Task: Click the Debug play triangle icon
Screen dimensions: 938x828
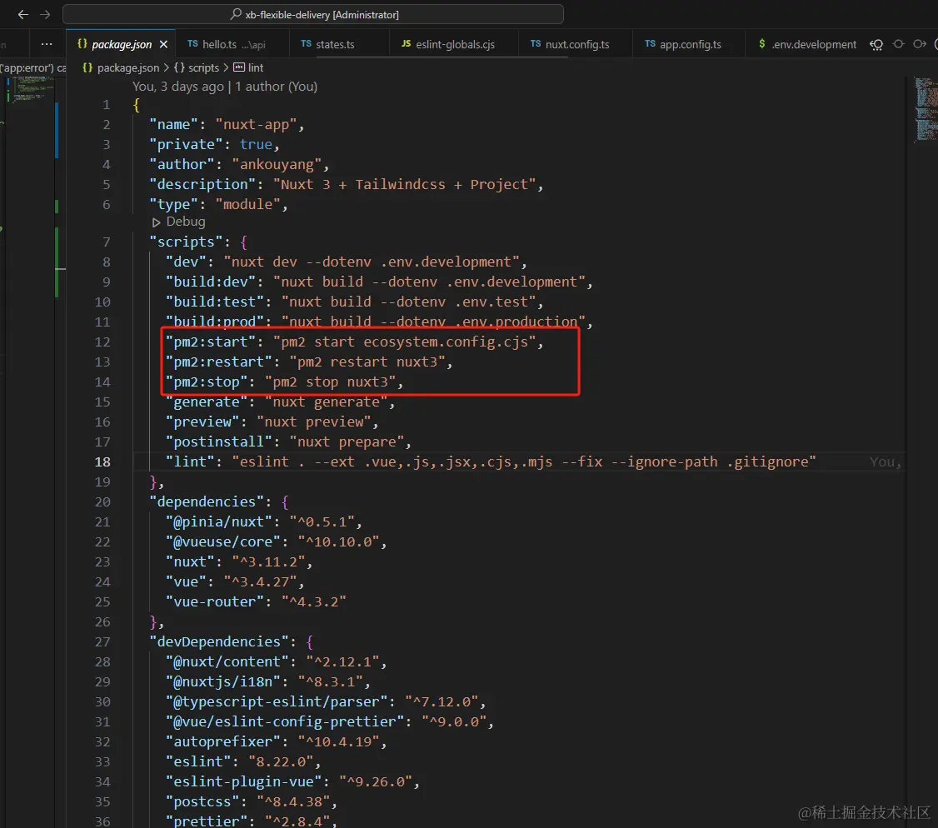Action: 156,222
